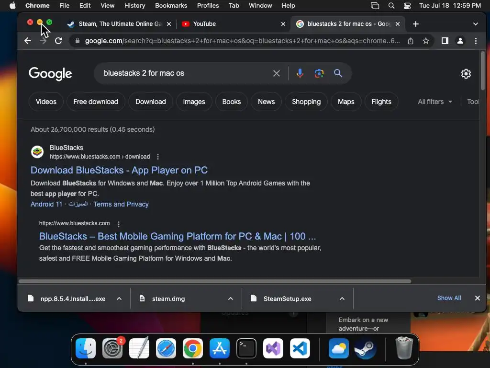The image size is (490, 368).
Task: Close the Steam tab
Action: pos(169,24)
